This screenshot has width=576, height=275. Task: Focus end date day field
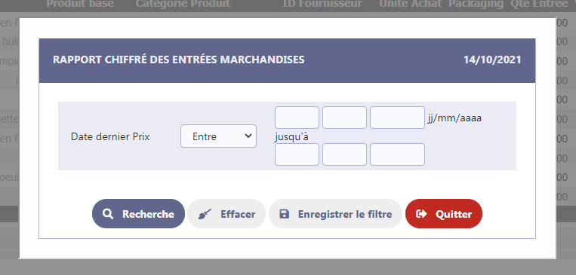coord(297,154)
